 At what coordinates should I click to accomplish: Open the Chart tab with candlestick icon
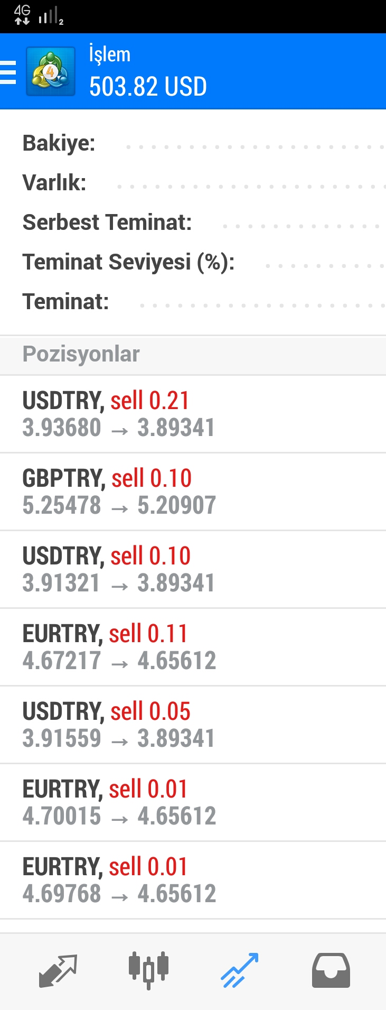click(148, 970)
